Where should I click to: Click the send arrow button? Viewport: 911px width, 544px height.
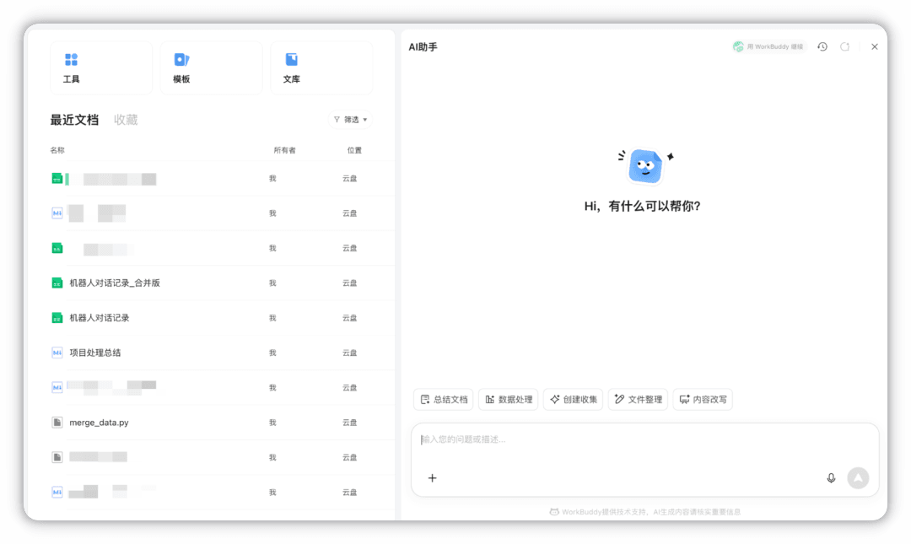[x=858, y=478]
